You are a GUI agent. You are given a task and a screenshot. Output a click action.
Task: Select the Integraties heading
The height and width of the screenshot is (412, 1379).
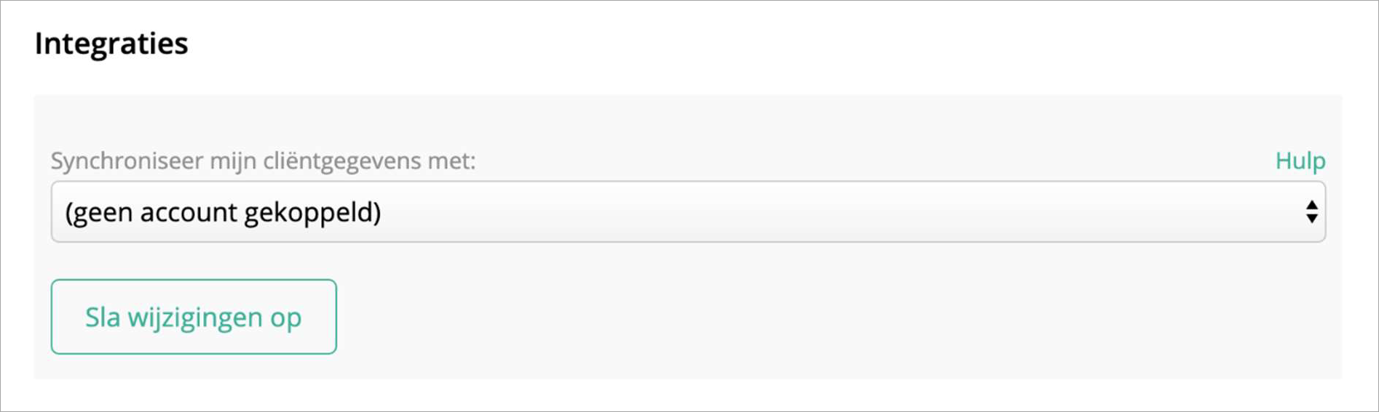(x=111, y=44)
